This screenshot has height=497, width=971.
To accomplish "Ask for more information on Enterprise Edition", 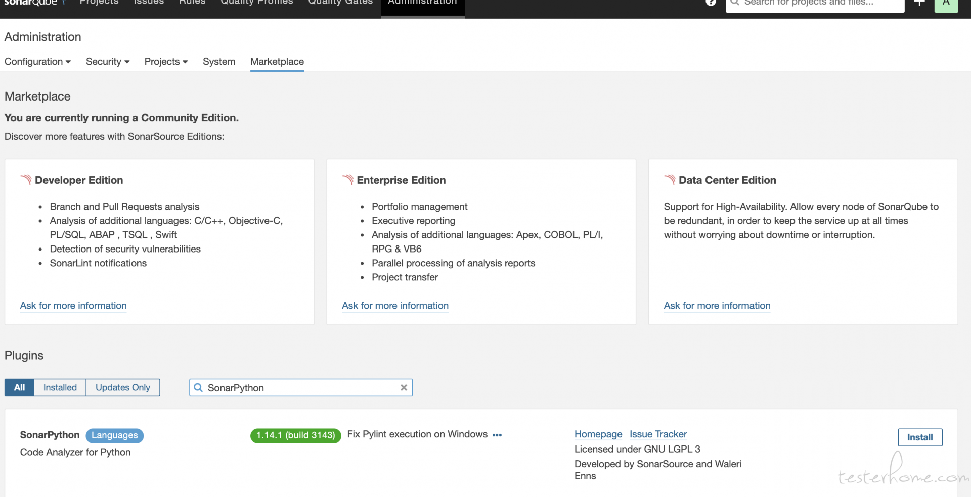I will (395, 306).
